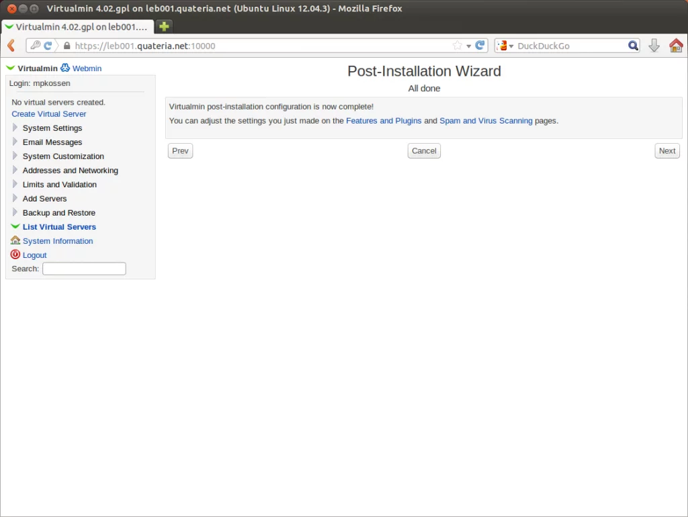
Task: Click Addresses and Networking menu label
Action: click(70, 171)
